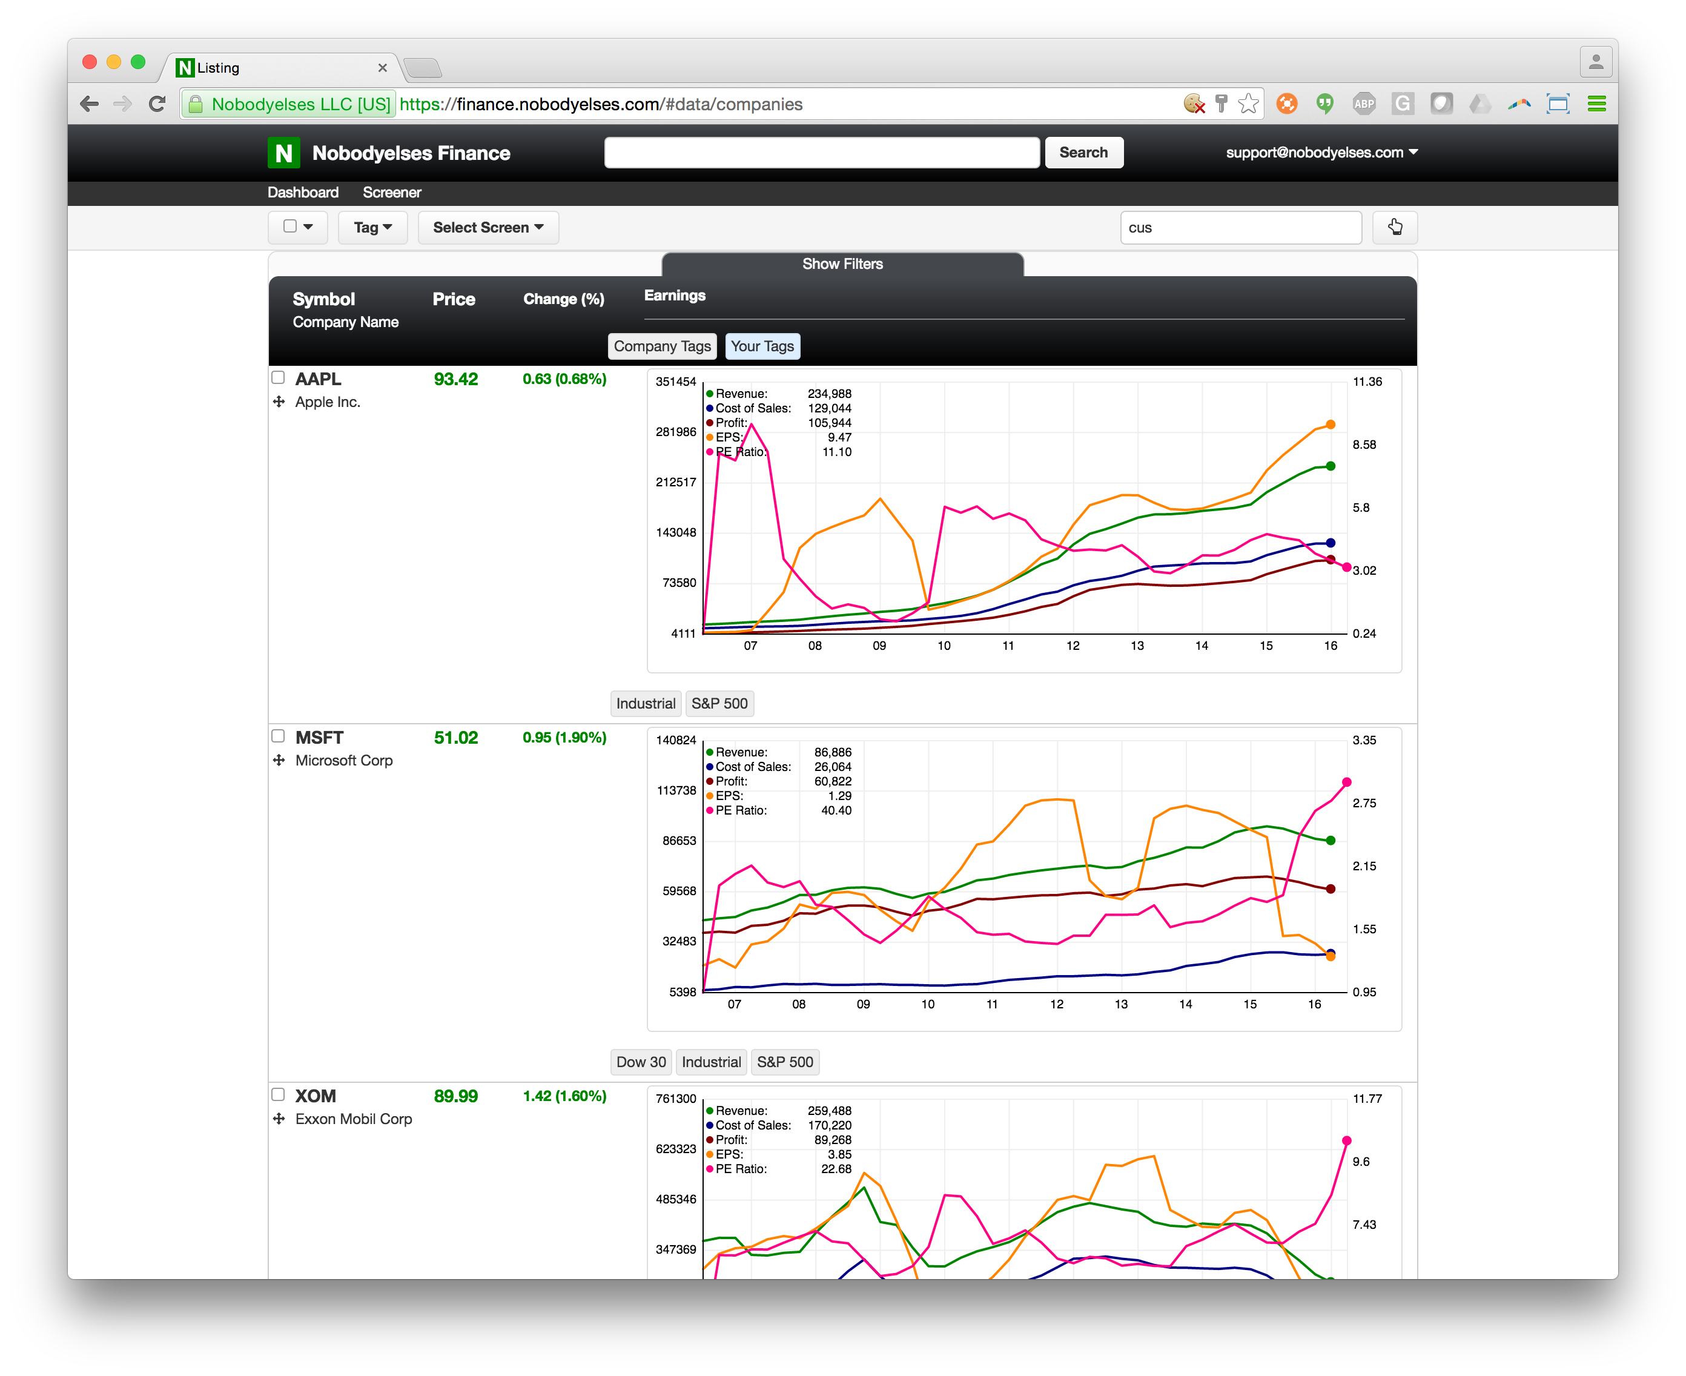Open support@nobodyelses.com account menu
The height and width of the screenshot is (1376, 1686).
tap(1321, 152)
